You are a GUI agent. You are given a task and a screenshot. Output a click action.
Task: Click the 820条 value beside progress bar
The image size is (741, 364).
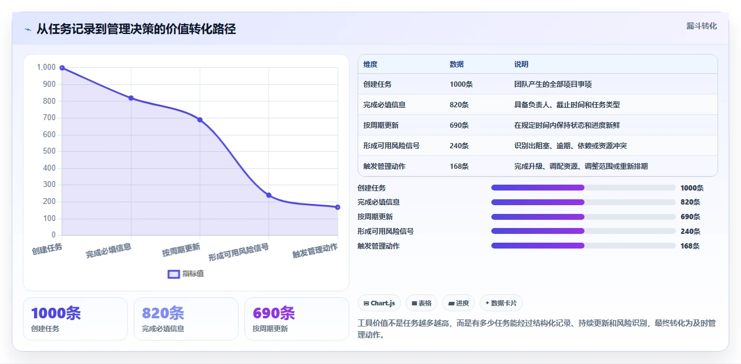[x=690, y=202]
